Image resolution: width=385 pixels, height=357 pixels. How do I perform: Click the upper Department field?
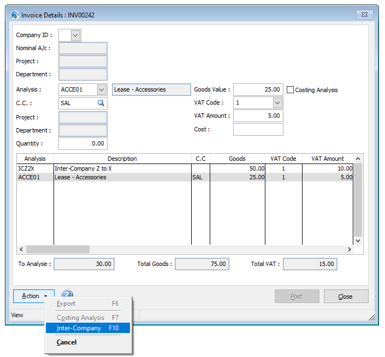point(83,74)
